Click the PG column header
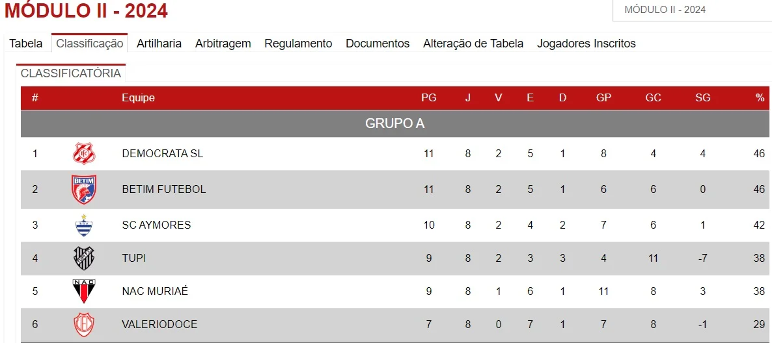The width and height of the screenshot is (772, 343). tap(429, 98)
